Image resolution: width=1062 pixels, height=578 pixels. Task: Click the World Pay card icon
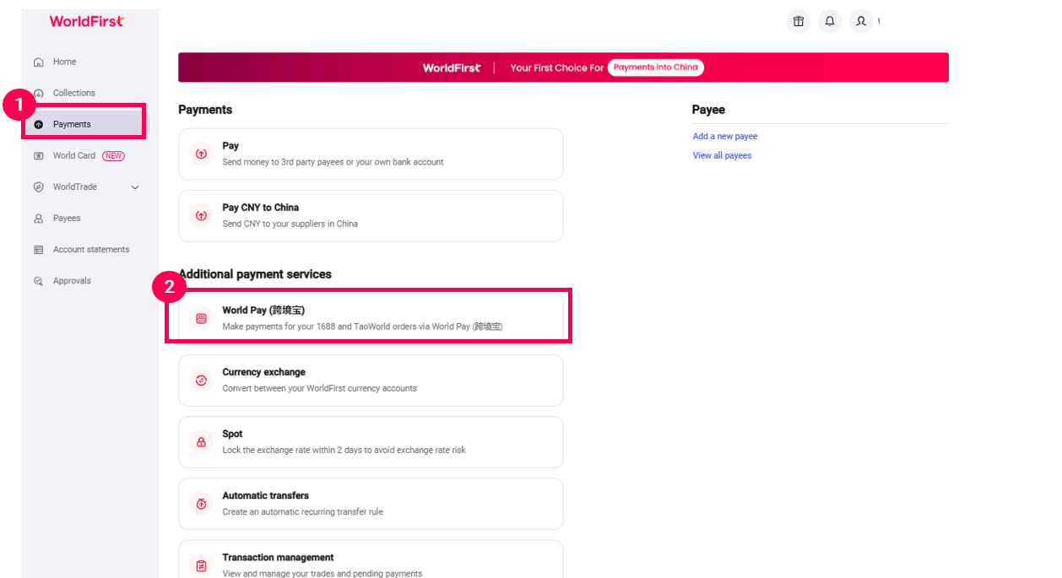tap(201, 318)
